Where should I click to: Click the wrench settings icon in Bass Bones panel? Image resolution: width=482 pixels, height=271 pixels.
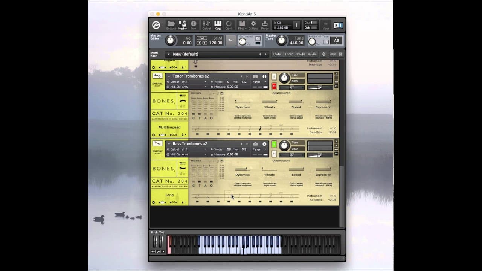pos(183,168)
